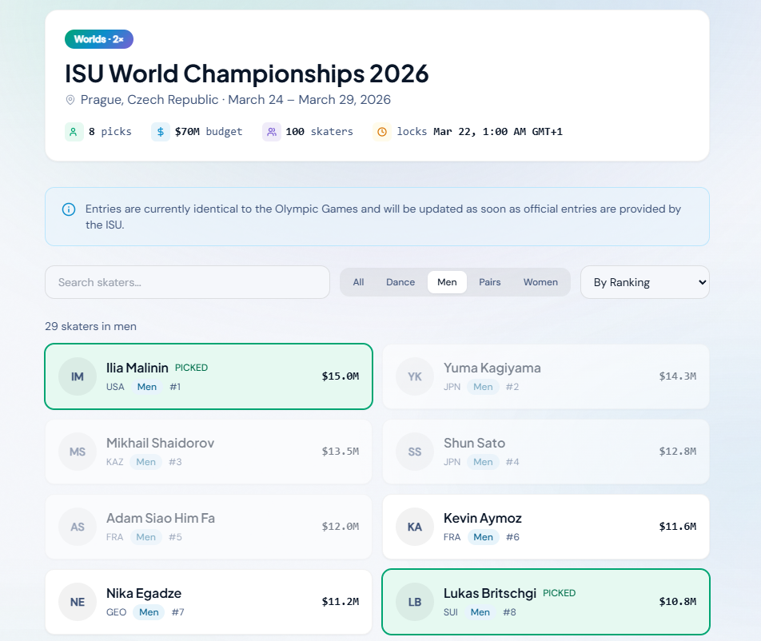
Task: Pick Kevin Aymoz for the team
Action: coord(546,527)
